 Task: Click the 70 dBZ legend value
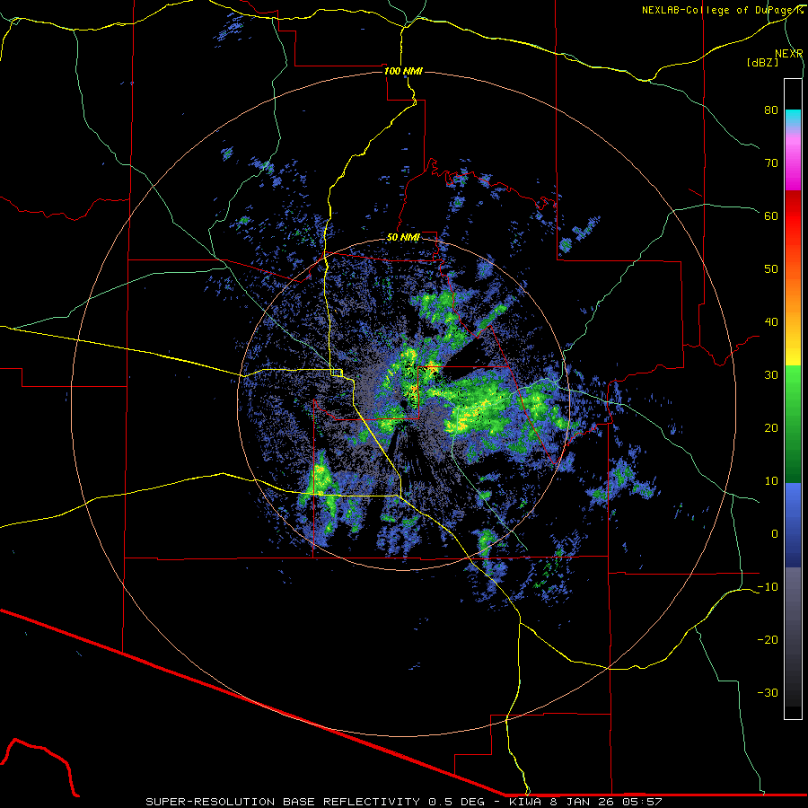coord(771,163)
